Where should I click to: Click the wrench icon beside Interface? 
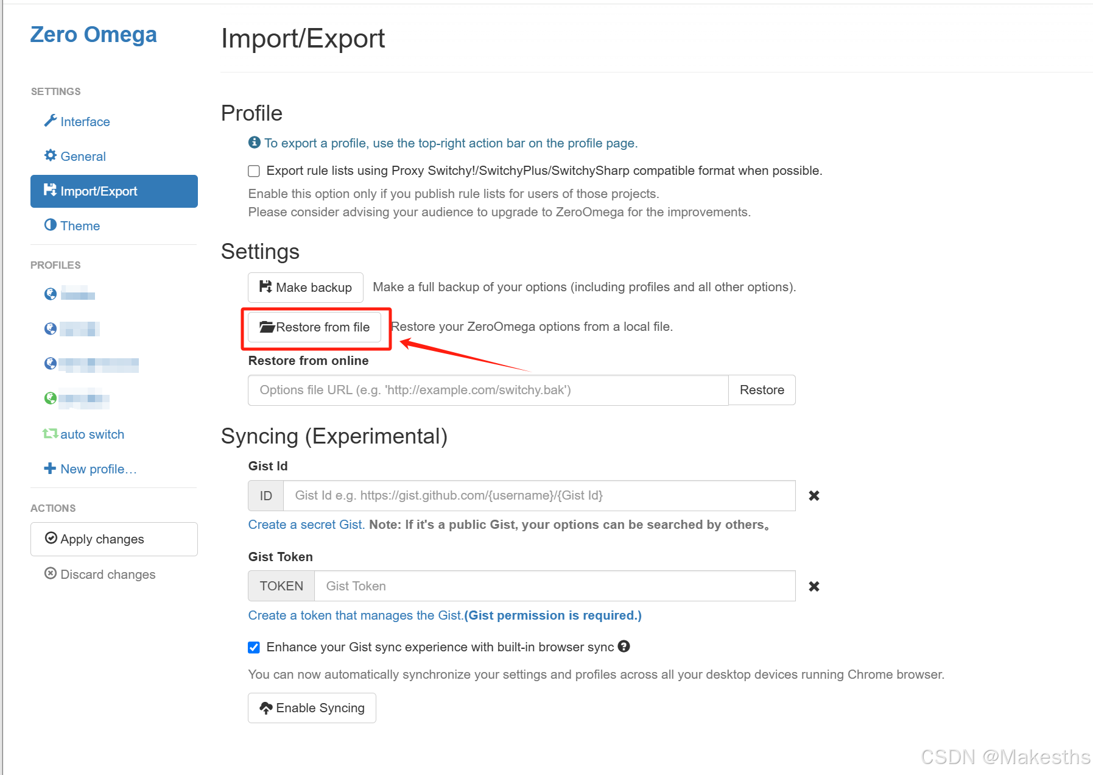tap(51, 121)
